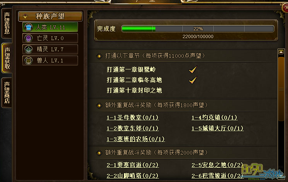Select the Human race crown icon
Screen dimensions: 288x182
pyautogui.click(x=29, y=27)
